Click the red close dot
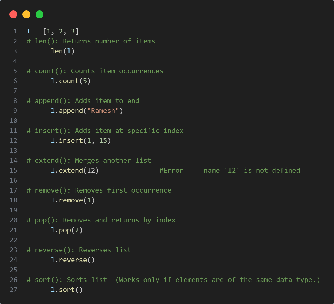The image size is (334, 304). pyautogui.click(x=13, y=14)
